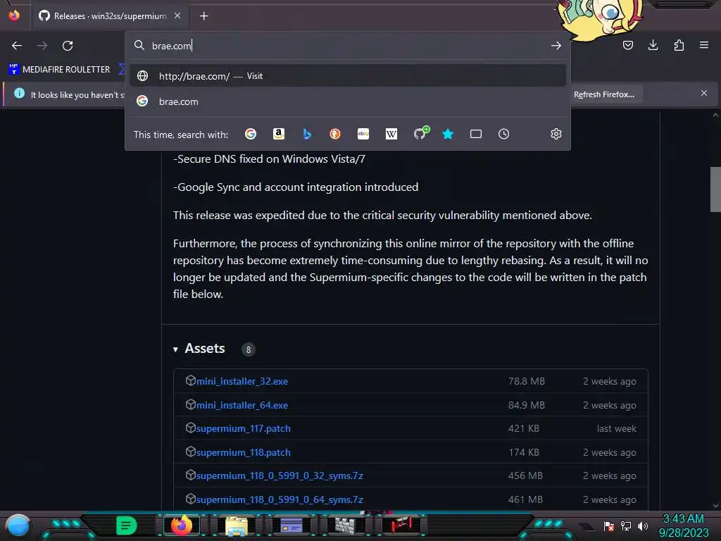
Task: Open the red taskbar app icon
Action: (x=401, y=524)
